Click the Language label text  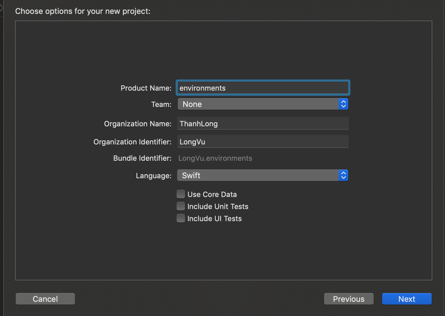[153, 176]
